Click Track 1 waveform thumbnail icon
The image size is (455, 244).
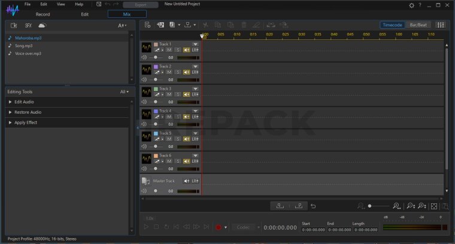[x=146, y=47]
